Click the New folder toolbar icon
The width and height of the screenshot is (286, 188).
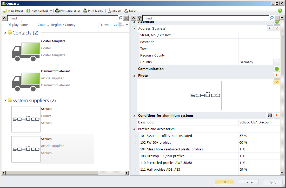(5, 11)
